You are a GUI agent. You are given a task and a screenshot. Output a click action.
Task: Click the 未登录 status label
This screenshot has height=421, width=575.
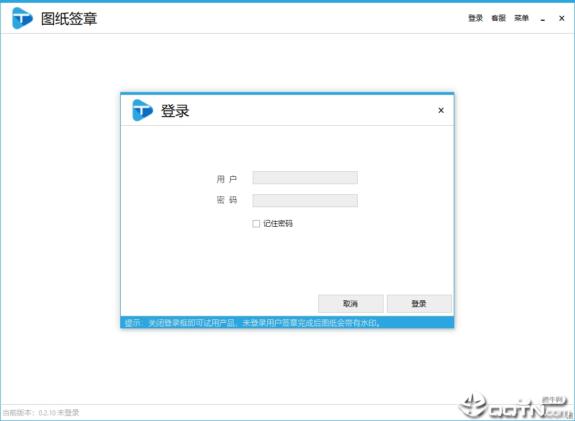[69, 412]
